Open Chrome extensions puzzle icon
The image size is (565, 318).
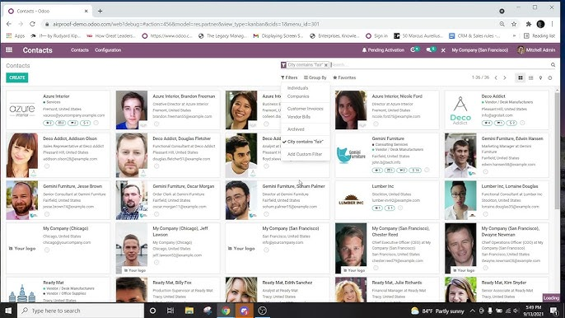point(528,24)
